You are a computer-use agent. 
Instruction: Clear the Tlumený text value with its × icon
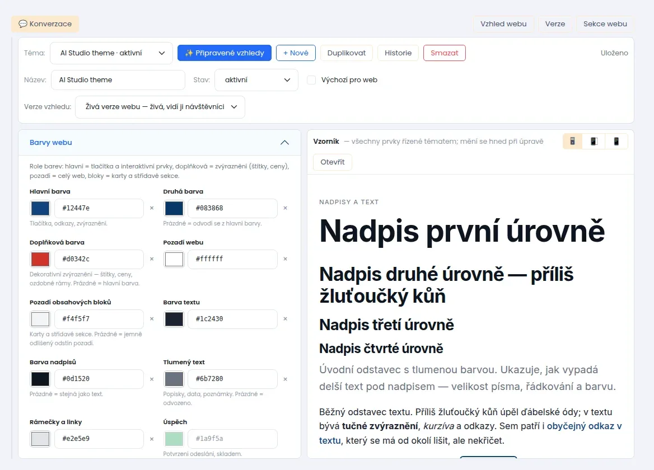(x=286, y=379)
